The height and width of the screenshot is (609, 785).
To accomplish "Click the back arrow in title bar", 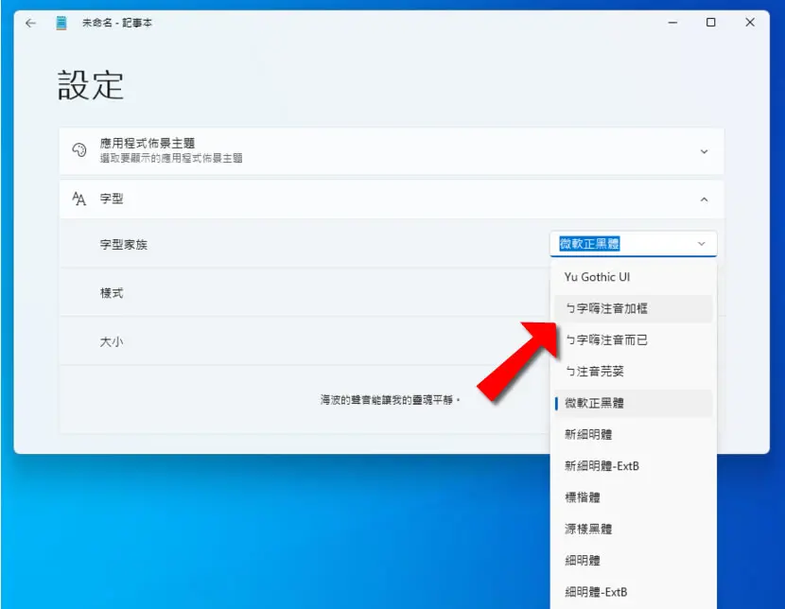I will coord(30,23).
